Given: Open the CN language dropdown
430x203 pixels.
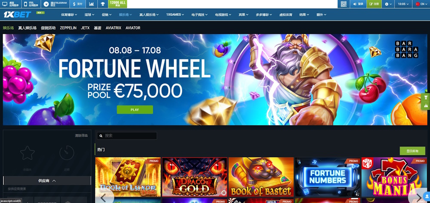Looking at the screenshot, I should coord(421,4).
